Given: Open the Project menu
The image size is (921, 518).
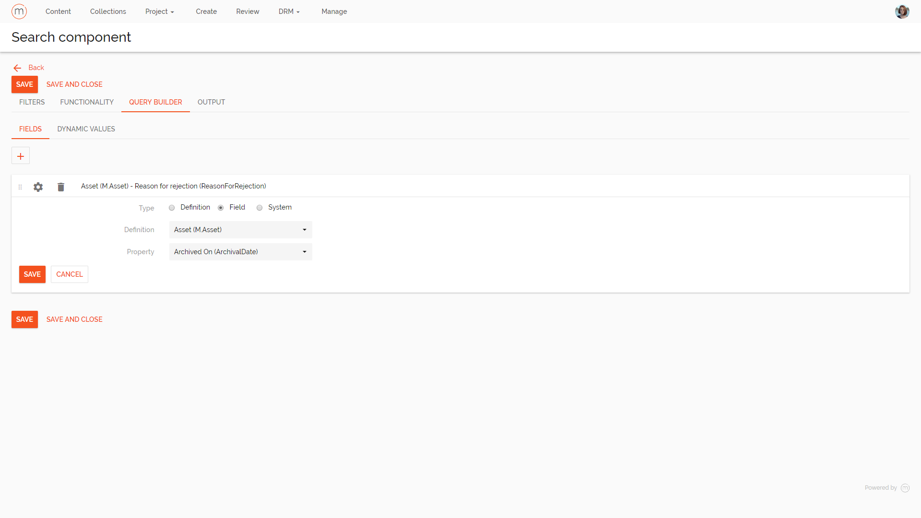Looking at the screenshot, I should coord(159,11).
